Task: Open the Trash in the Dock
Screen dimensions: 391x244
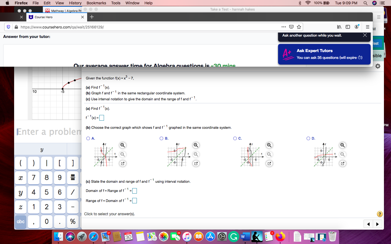Action: pyautogui.click(x=332, y=237)
